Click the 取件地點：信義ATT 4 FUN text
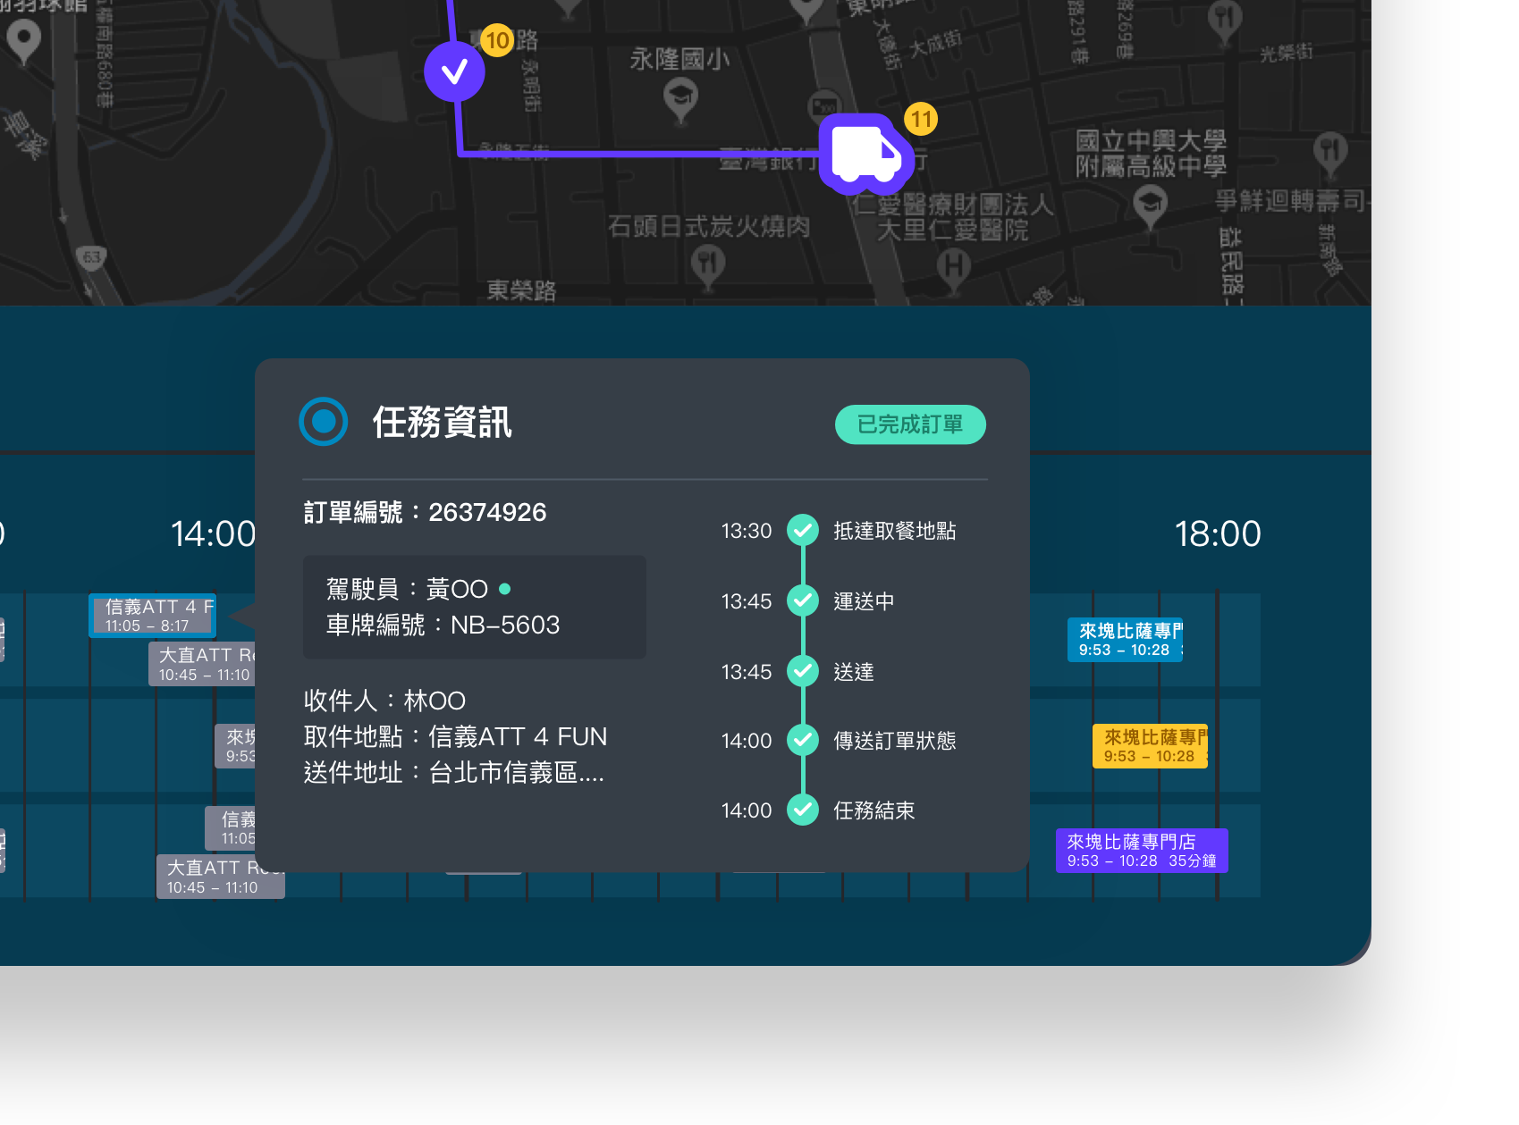 pos(455,736)
